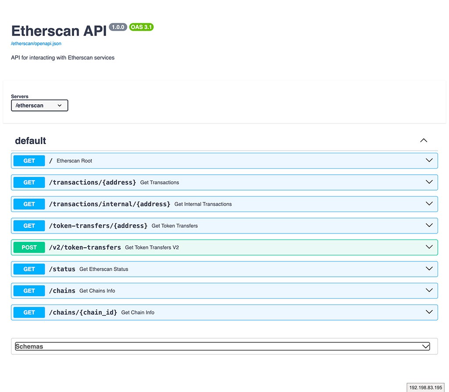Click GET badge for /token-transfers/{address}
449x392 pixels.
pos(29,226)
